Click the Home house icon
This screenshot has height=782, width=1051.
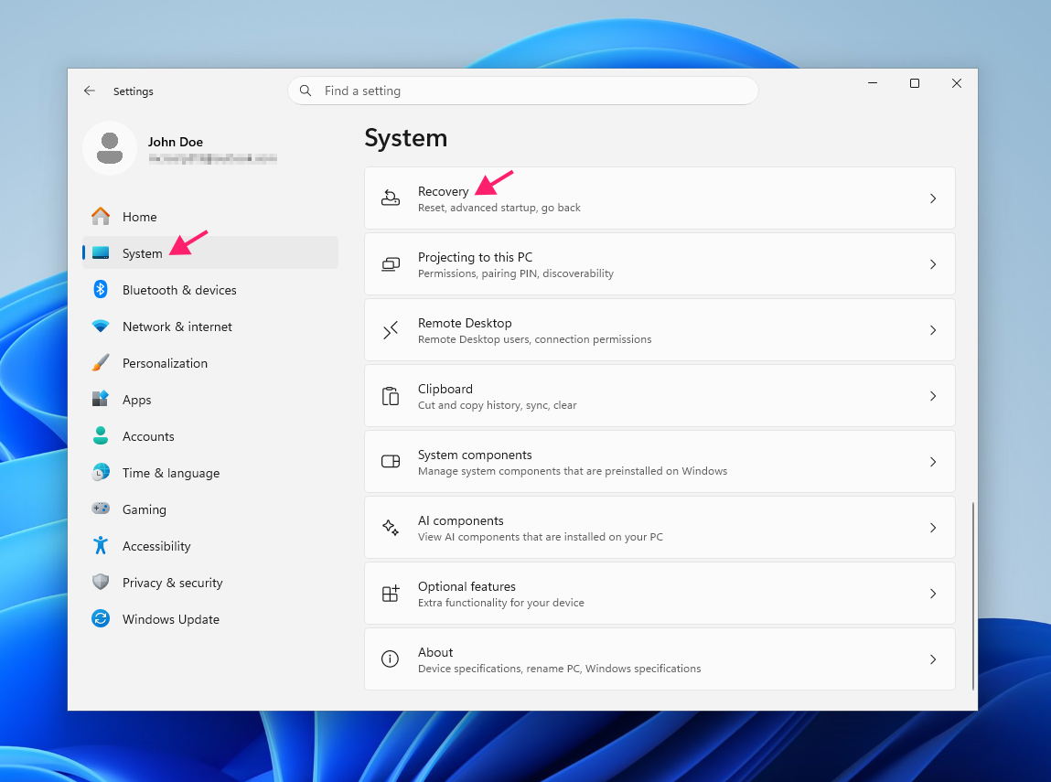[x=101, y=217]
